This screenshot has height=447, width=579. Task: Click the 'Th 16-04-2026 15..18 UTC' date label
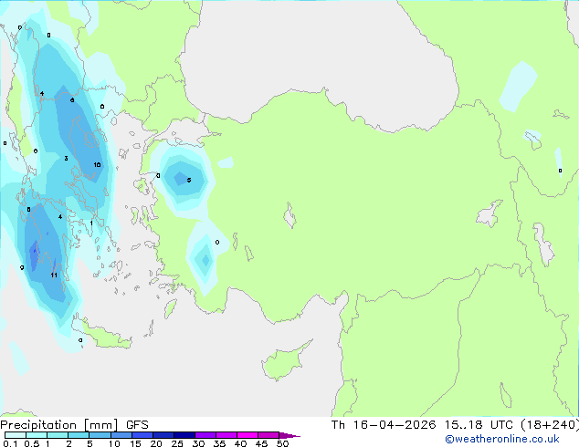422,425
